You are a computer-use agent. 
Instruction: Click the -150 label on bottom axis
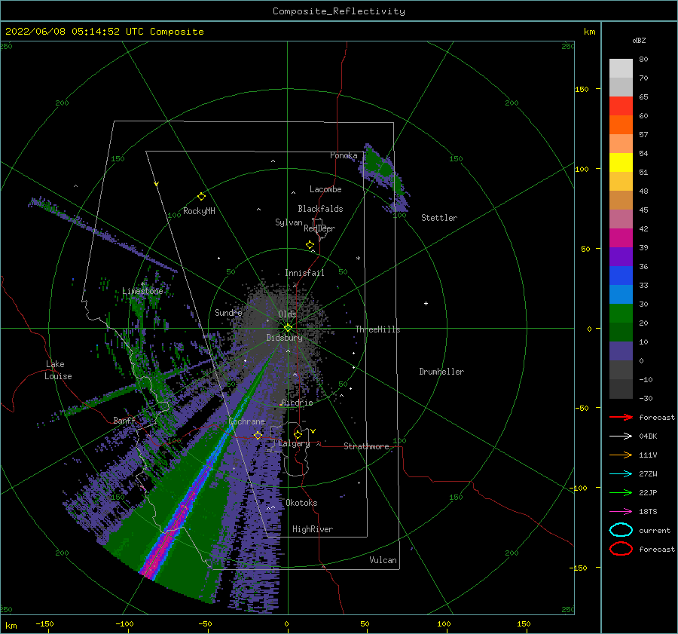click(44, 623)
